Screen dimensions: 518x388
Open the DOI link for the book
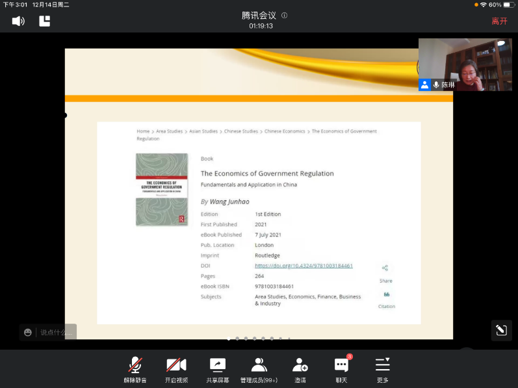(304, 266)
